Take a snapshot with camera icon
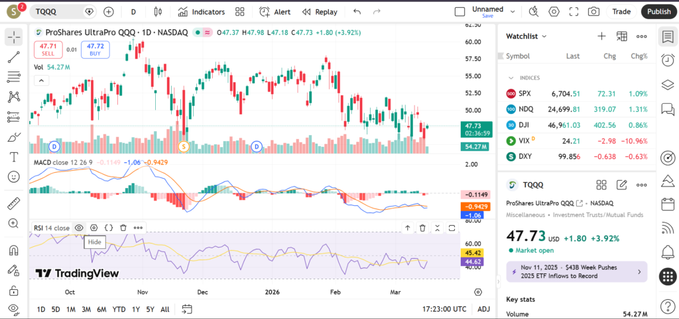The height and width of the screenshot is (319, 679). 593,11
